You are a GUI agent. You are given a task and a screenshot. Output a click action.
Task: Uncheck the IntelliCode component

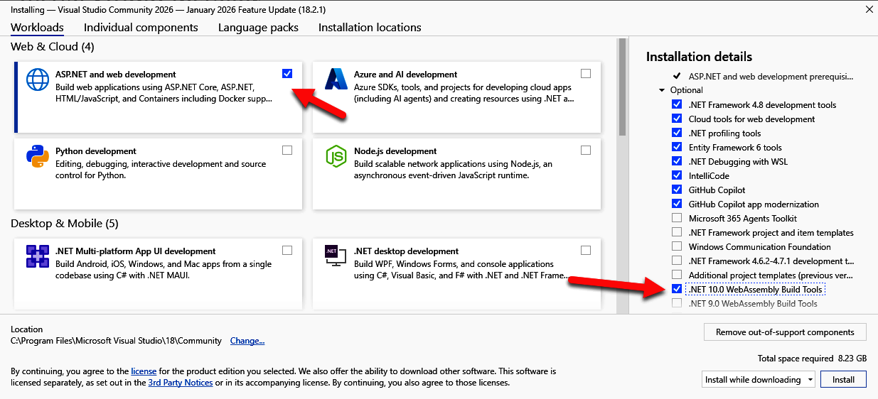677,175
